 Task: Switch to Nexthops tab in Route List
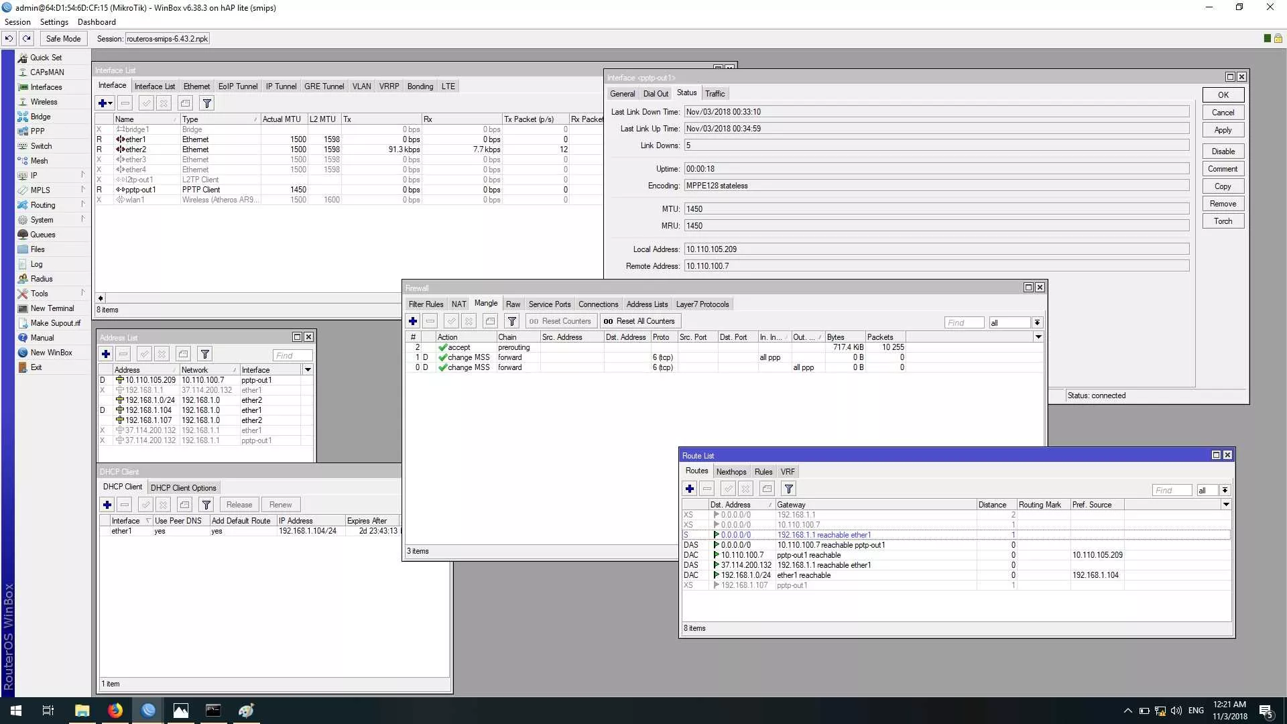[731, 472]
